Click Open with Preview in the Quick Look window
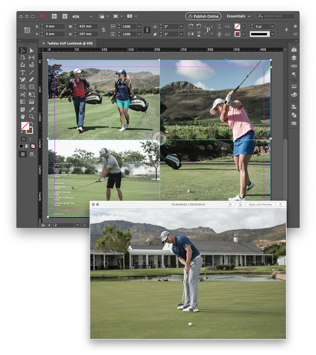Viewport: 316px width, 355px height. click(x=260, y=205)
